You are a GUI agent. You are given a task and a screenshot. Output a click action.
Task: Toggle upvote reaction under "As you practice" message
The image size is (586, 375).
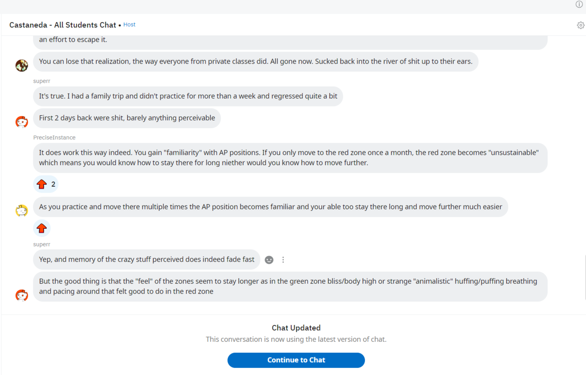pyautogui.click(x=42, y=228)
